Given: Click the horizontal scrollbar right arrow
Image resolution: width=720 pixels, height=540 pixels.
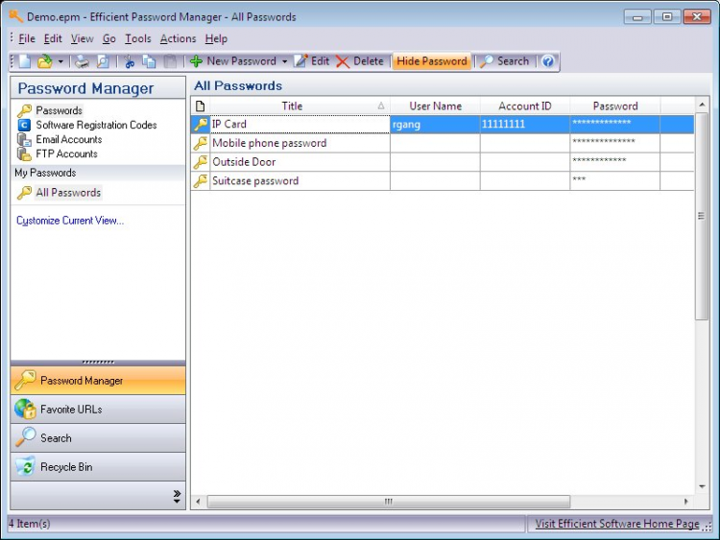Looking at the screenshot, I should click(x=686, y=502).
